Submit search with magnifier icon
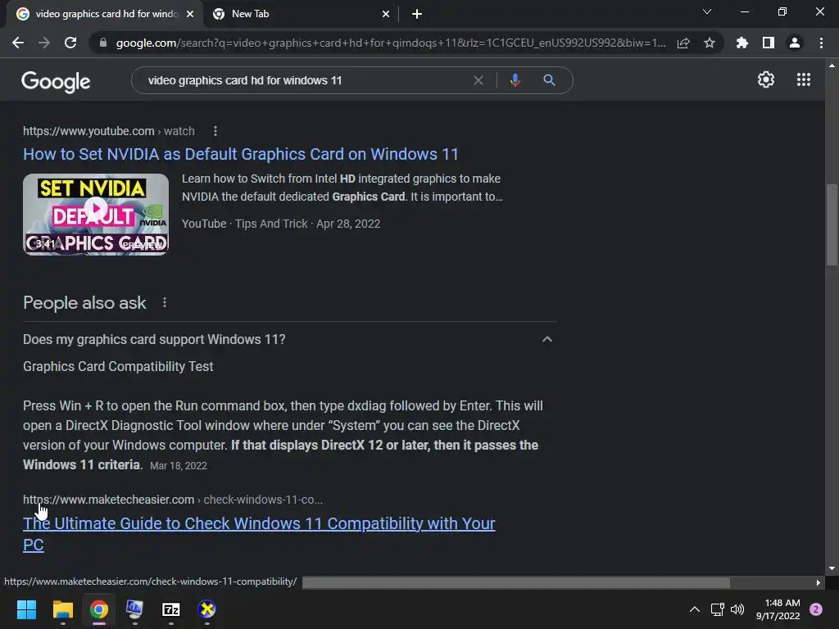 coord(549,80)
